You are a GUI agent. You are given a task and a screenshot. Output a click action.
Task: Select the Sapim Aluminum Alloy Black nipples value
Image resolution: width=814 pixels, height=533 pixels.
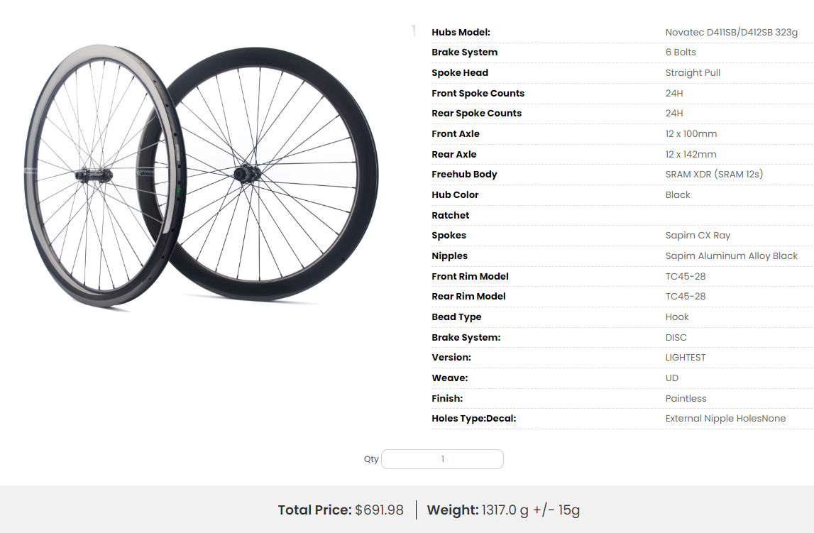(731, 255)
